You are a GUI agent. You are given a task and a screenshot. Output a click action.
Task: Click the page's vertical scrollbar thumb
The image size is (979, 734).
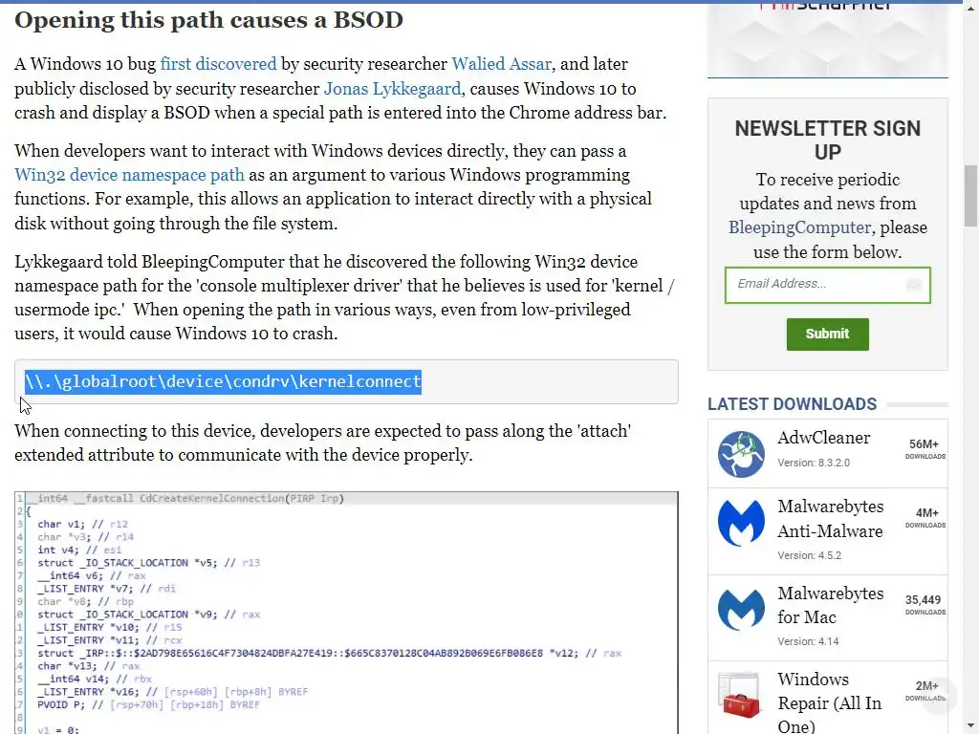(970, 195)
